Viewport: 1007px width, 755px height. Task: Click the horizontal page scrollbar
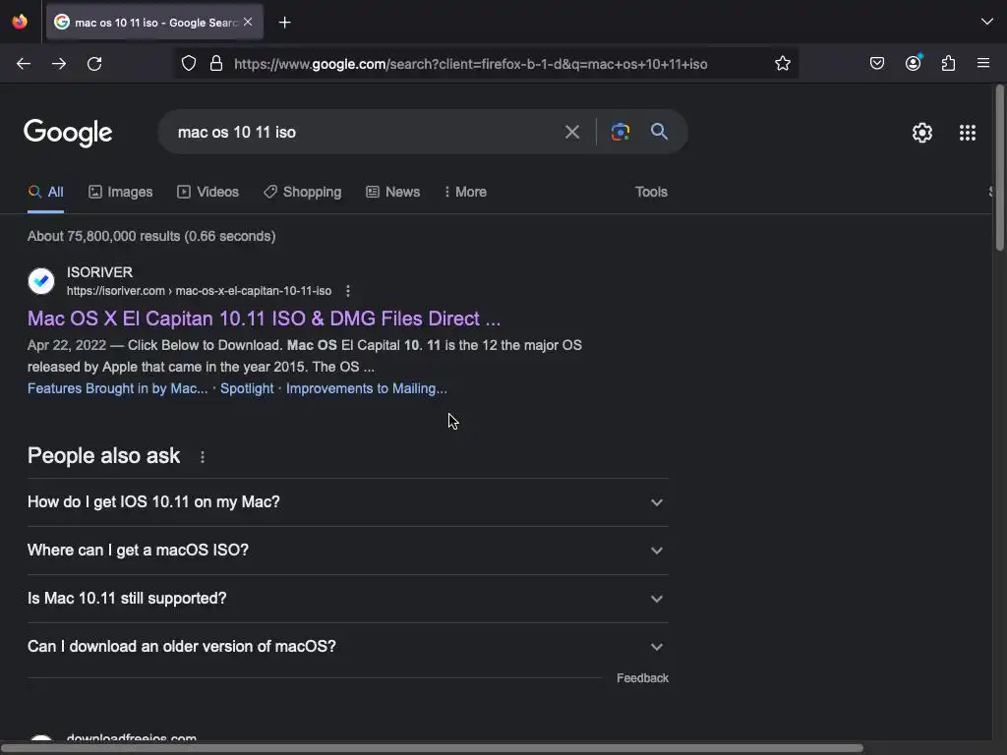point(432,748)
